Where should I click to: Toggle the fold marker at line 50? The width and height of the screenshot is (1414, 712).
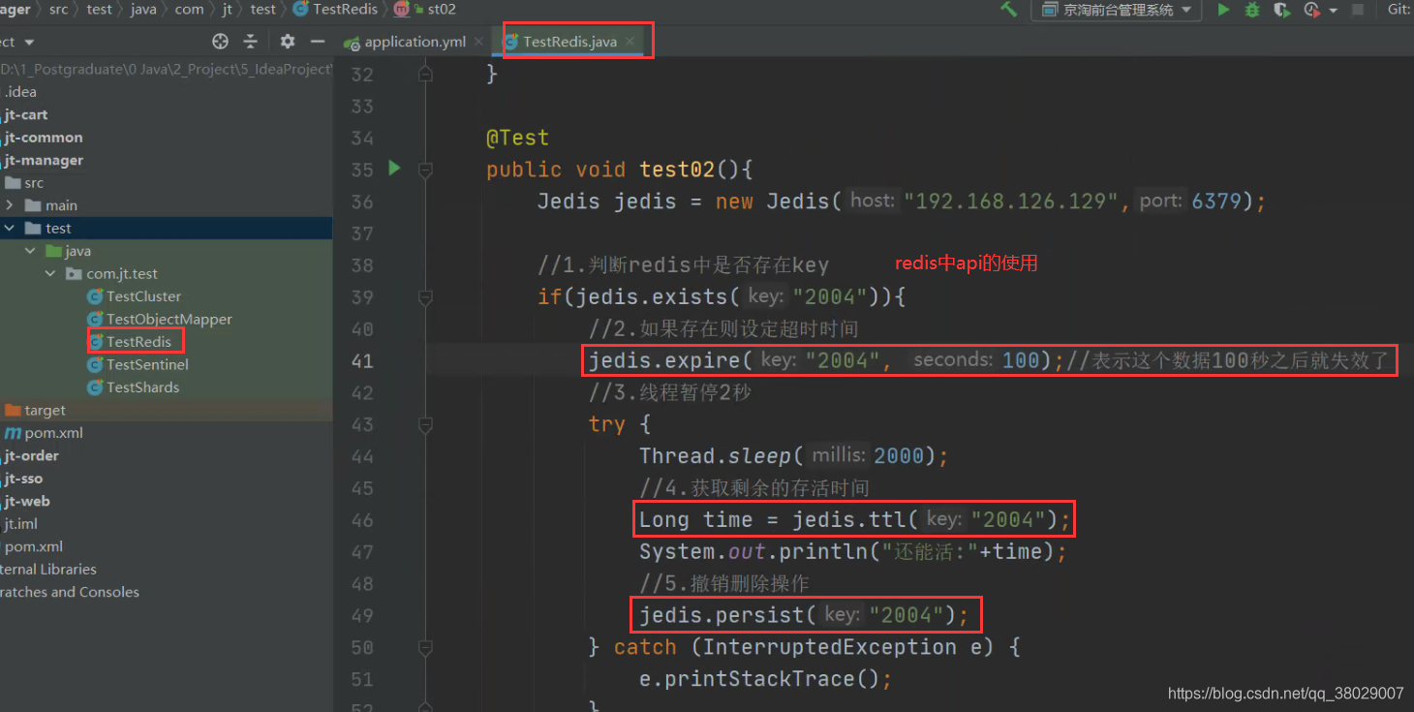424,647
